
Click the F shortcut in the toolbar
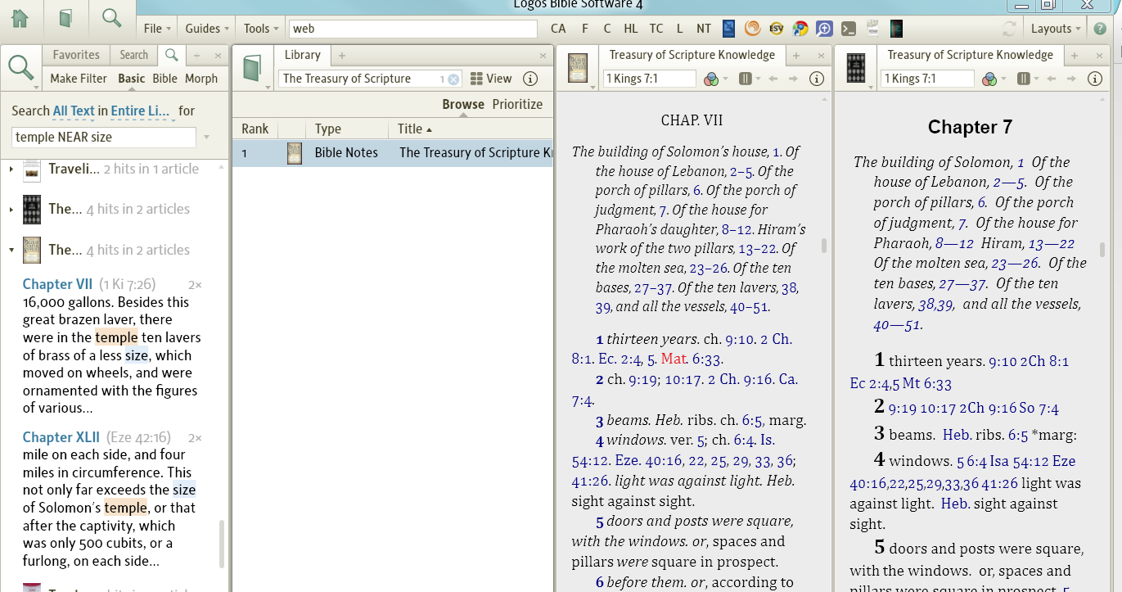(x=585, y=28)
